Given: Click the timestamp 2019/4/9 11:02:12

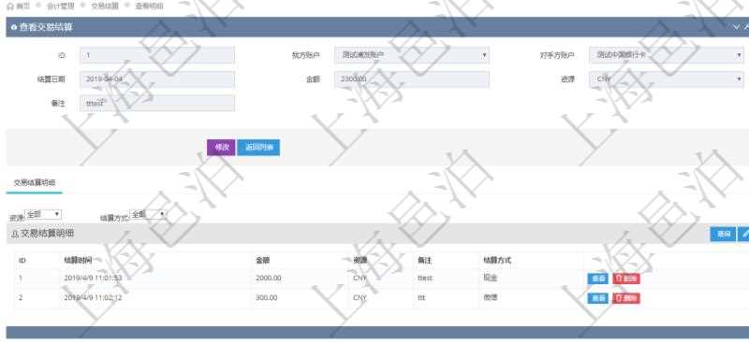Looking at the screenshot, I should point(93,298).
